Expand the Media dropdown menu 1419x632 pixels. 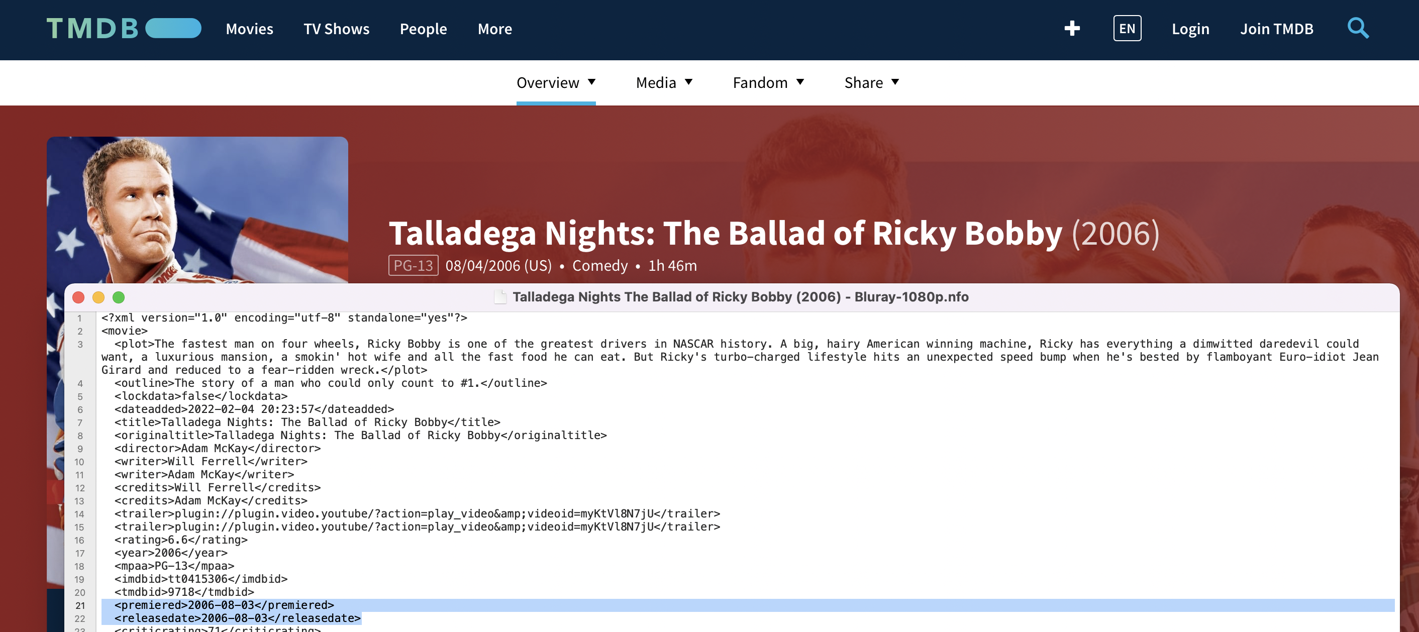(x=664, y=82)
